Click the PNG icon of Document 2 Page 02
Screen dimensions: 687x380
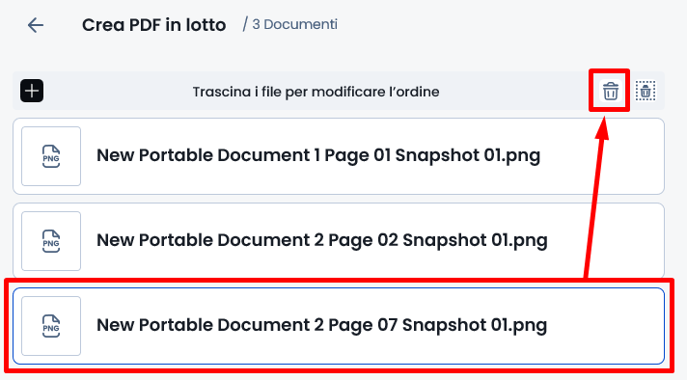tap(51, 241)
